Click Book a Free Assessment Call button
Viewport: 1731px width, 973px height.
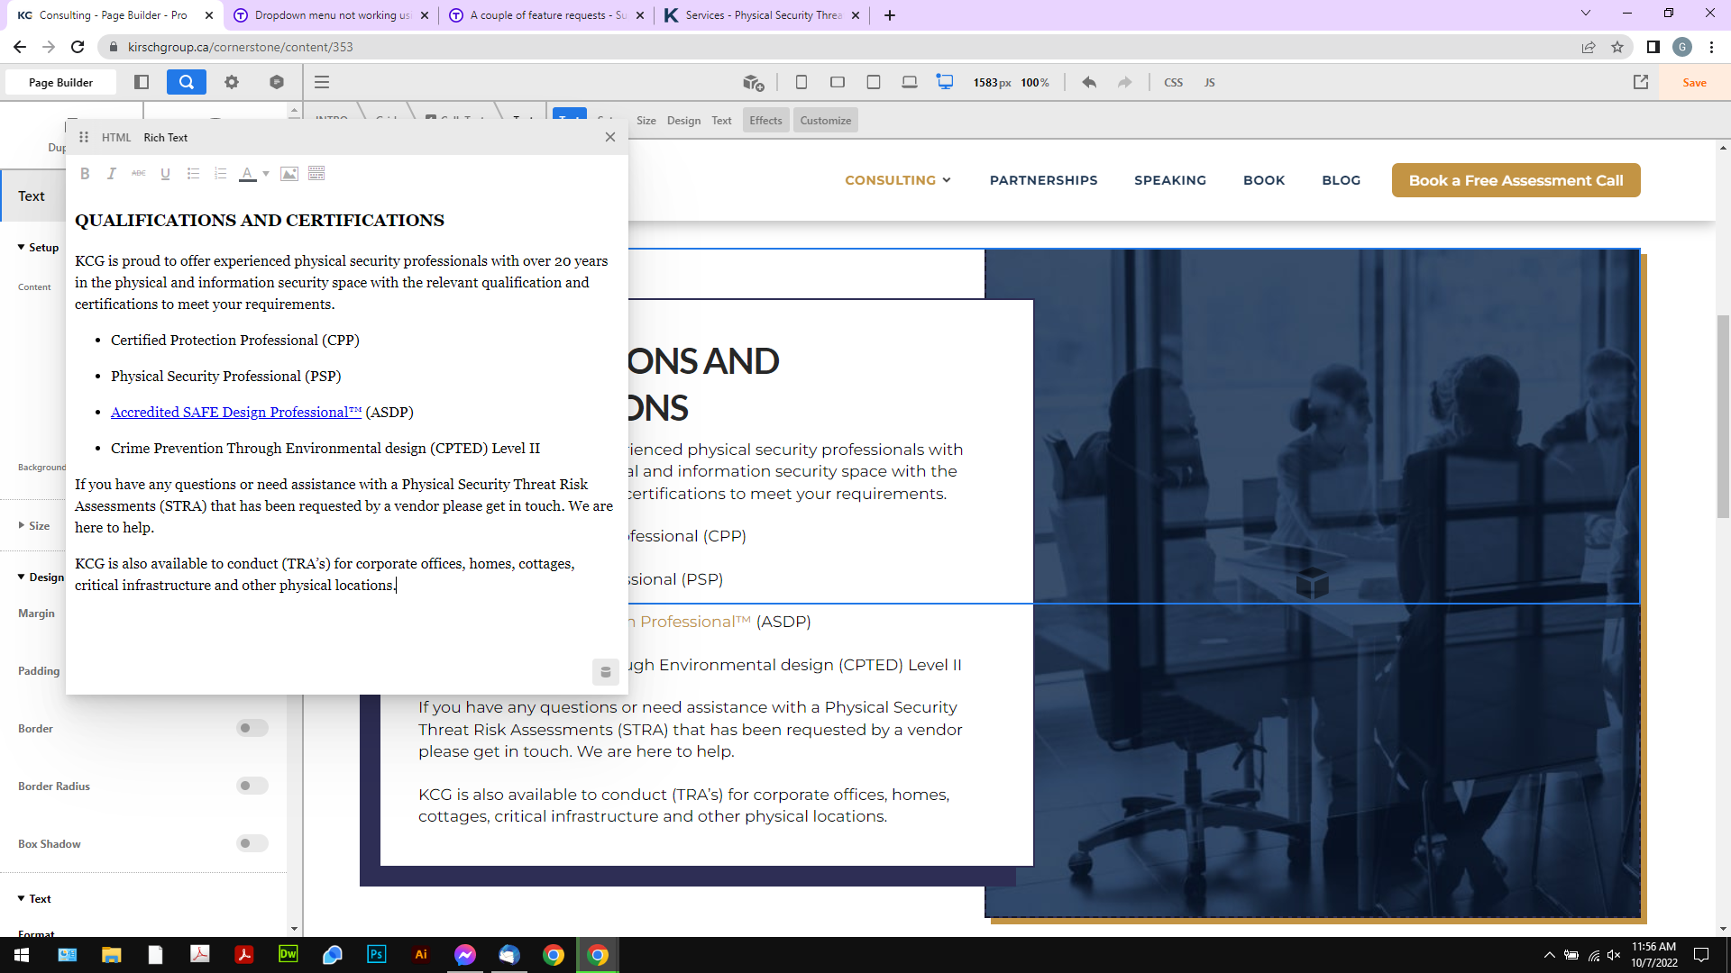1516,180
